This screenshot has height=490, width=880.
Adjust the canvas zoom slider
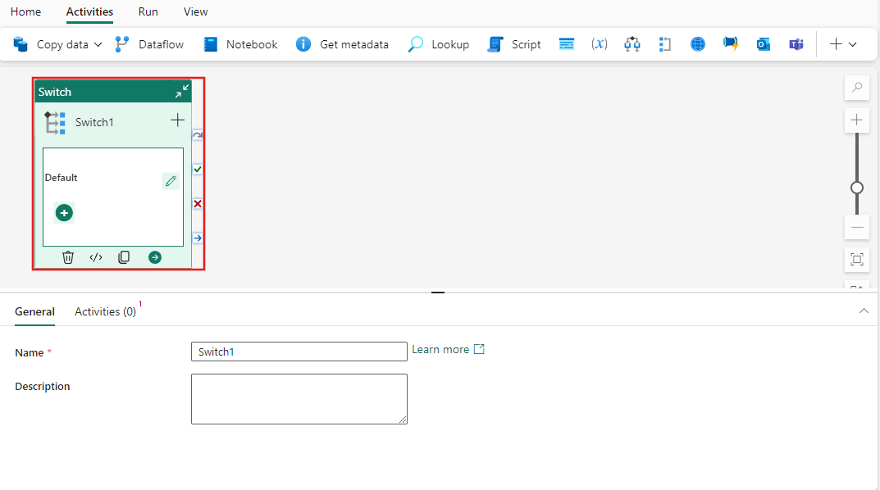pos(856,188)
